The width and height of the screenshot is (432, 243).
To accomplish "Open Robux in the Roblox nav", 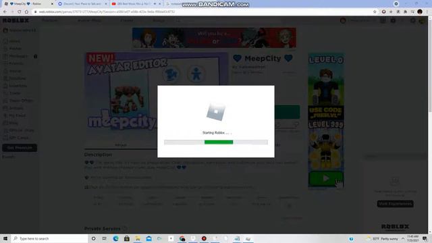I will coord(159,20).
